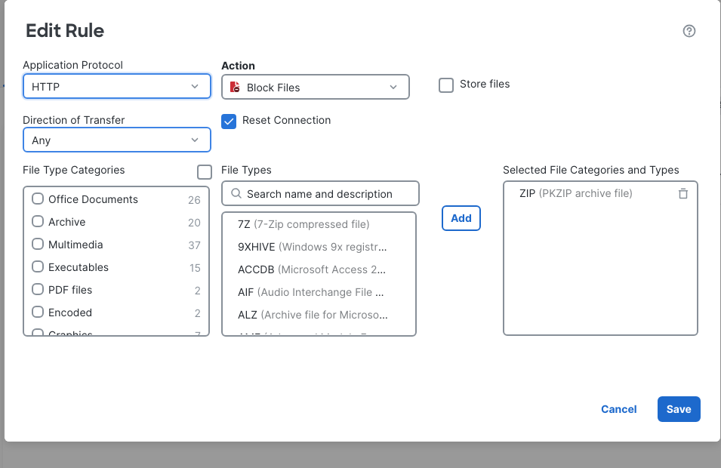Viewport: 721px width, 468px height.
Task: Check the Archive category
Action: click(38, 221)
